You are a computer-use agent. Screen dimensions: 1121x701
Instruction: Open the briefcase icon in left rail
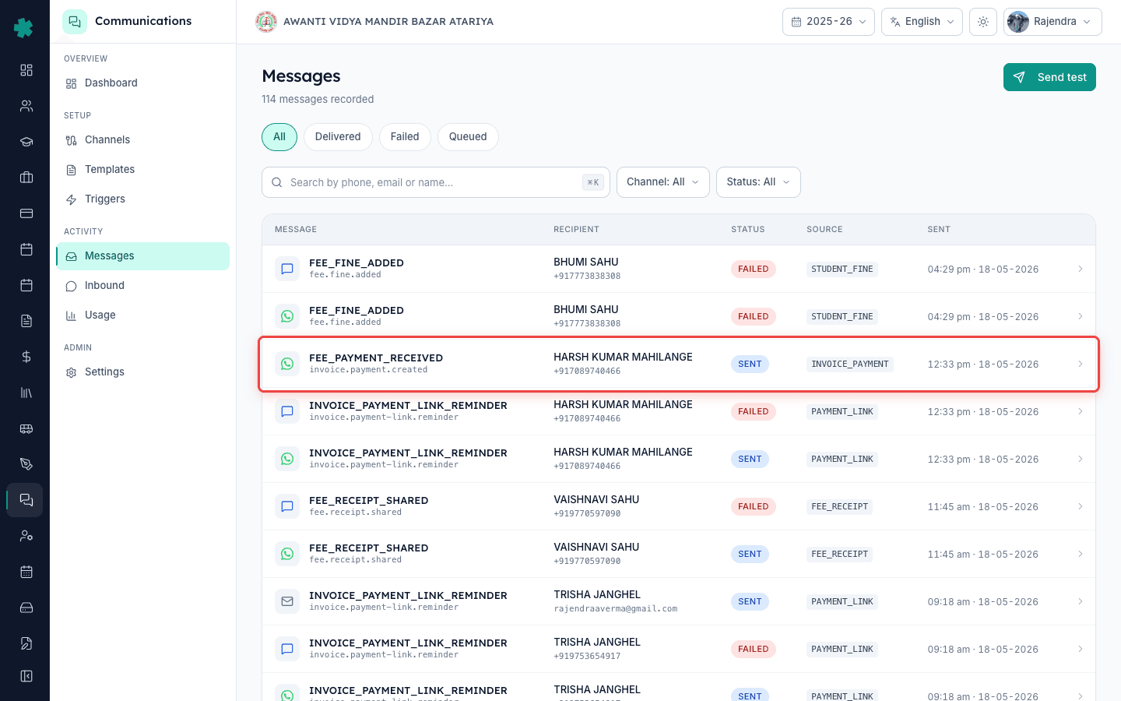(x=26, y=178)
